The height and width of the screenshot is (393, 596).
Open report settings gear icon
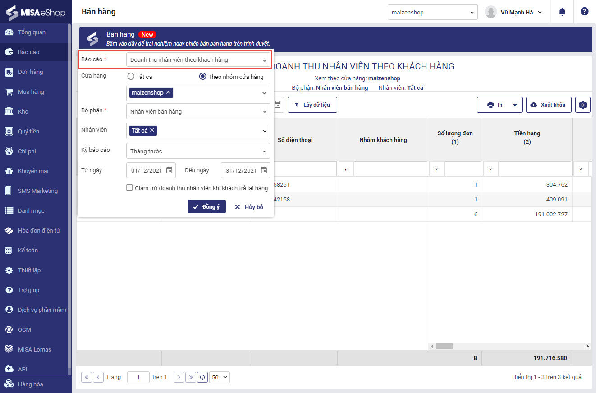pyautogui.click(x=582, y=105)
